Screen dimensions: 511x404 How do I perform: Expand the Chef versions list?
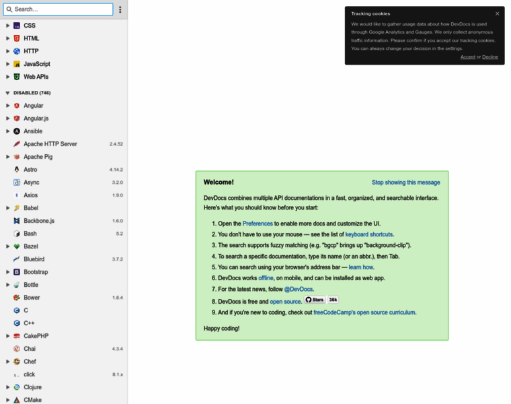click(7, 362)
